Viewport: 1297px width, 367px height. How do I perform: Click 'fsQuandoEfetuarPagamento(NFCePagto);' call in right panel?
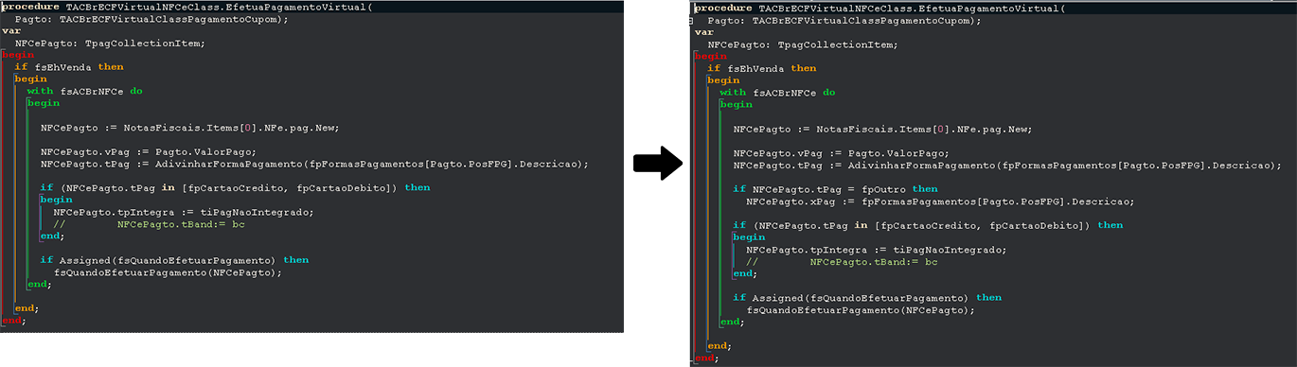pos(861,310)
